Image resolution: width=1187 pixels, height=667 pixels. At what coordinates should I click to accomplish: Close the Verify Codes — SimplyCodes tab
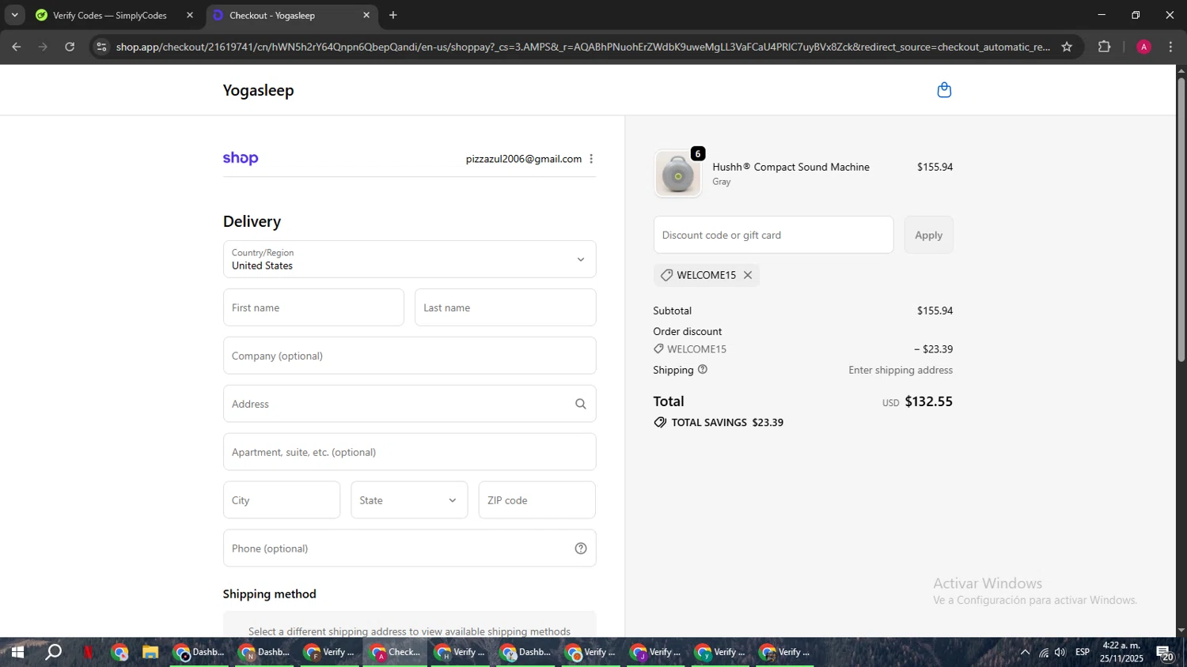190,15
